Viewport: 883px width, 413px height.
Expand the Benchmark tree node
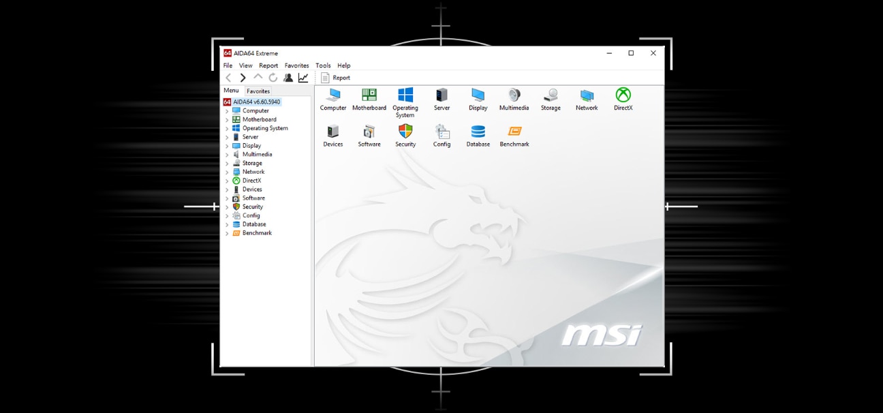coord(228,233)
